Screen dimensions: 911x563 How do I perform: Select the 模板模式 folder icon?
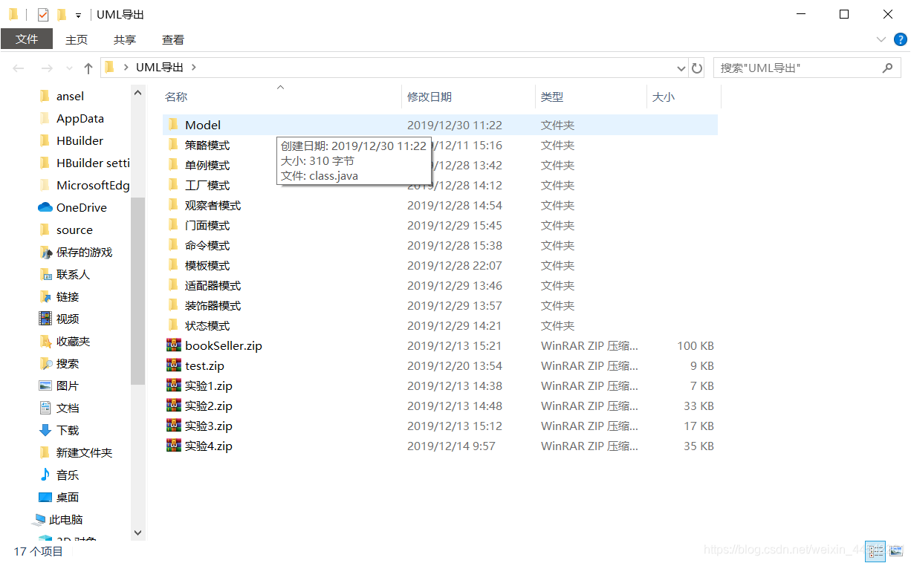pos(173,265)
